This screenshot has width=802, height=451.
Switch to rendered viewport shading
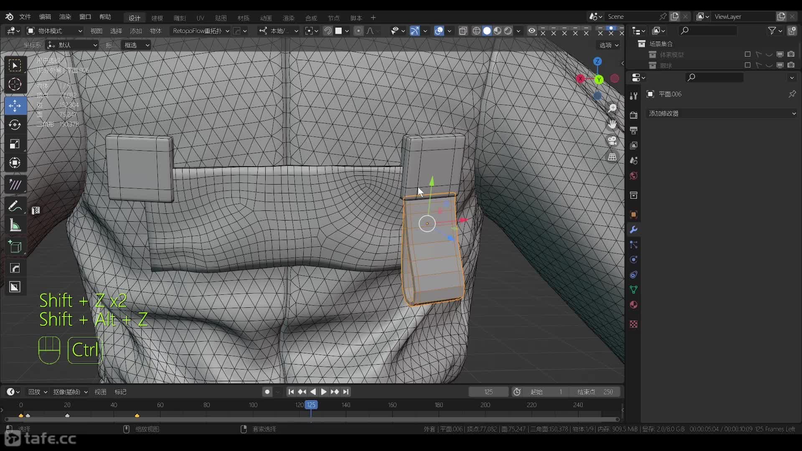tap(508, 31)
